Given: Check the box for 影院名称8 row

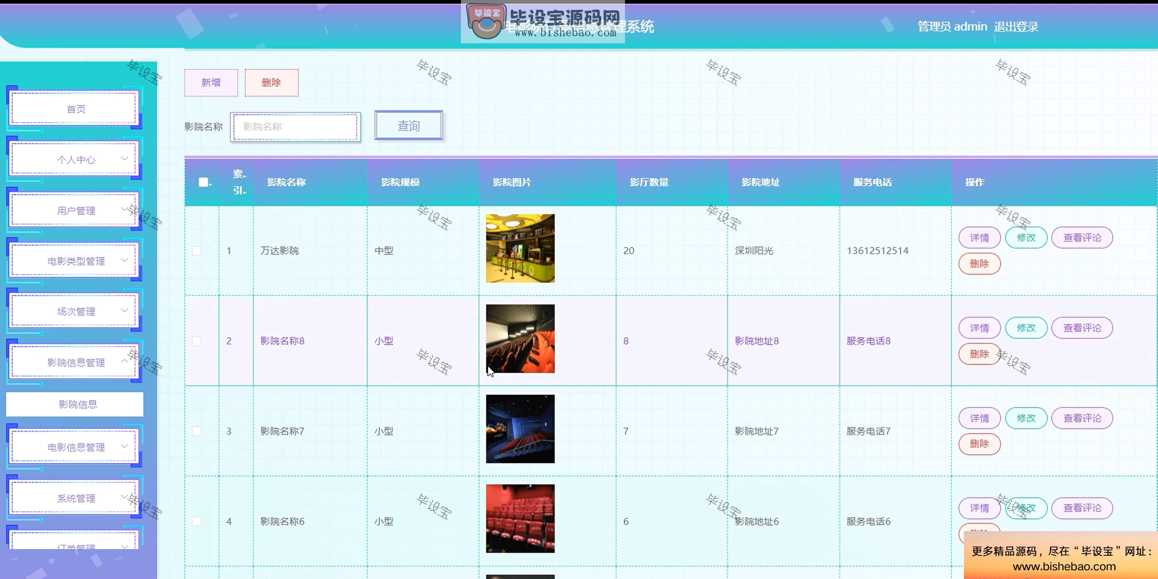Looking at the screenshot, I should [x=197, y=341].
